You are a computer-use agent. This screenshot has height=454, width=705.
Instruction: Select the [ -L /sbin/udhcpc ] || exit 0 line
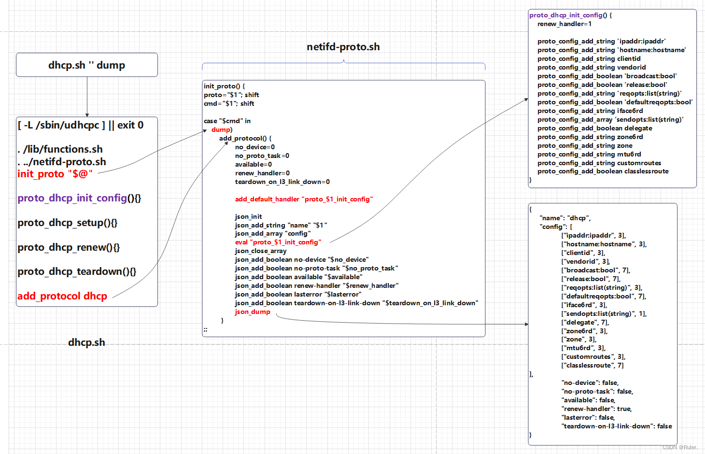click(80, 125)
